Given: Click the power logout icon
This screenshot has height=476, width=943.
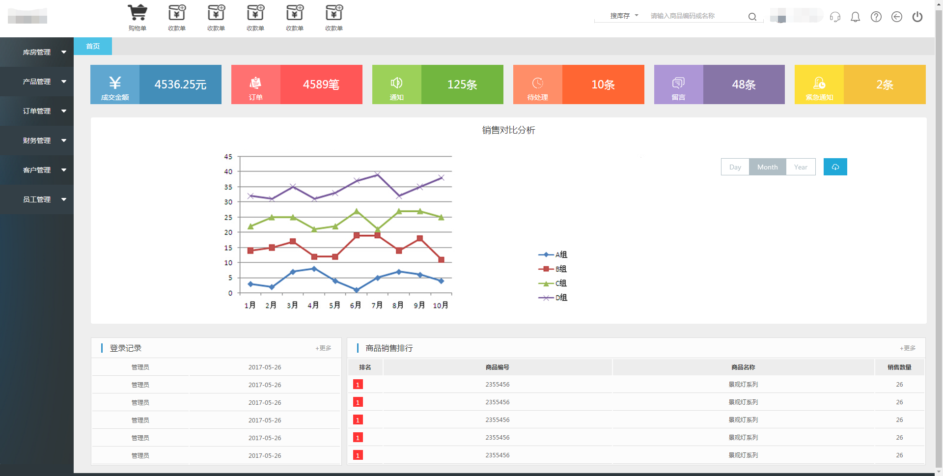Looking at the screenshot, I should (917, 17).
